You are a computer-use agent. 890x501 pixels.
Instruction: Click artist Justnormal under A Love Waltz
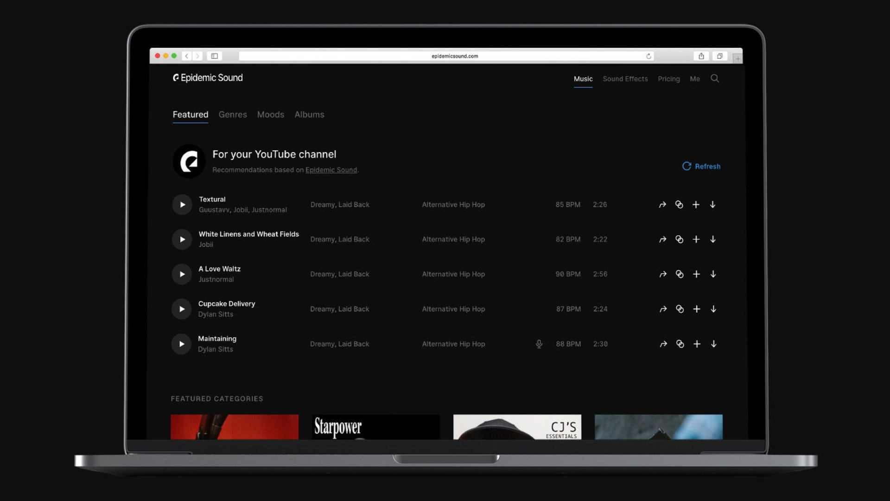pyautogui.click(x=216, y=279)
